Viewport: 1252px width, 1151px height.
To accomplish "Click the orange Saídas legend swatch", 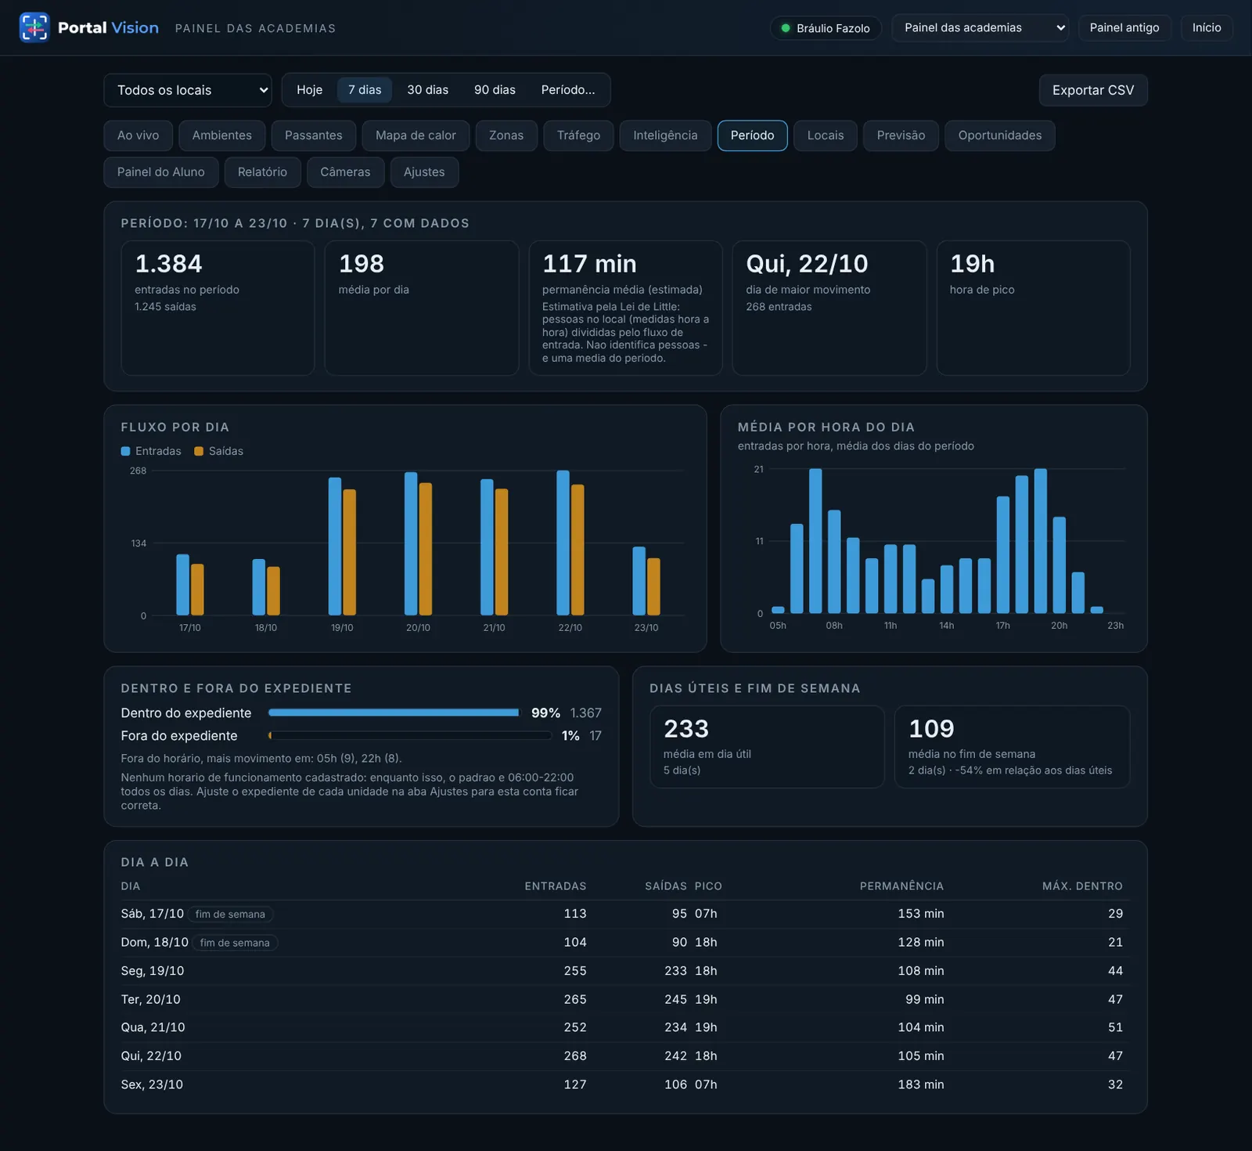I will point(199,451).
